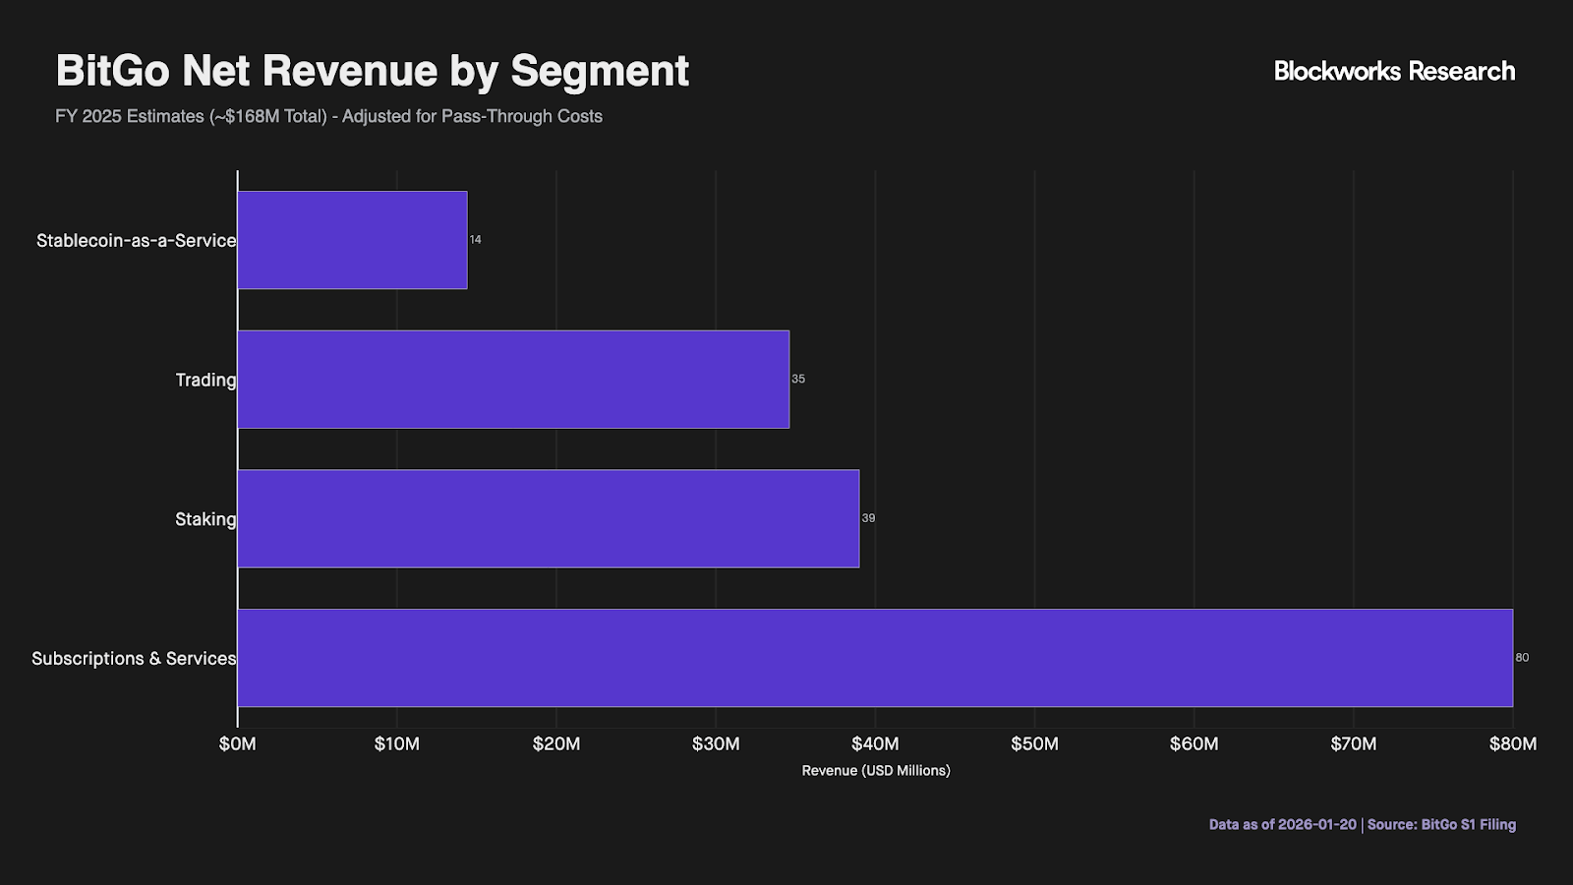
Task: Click the Subscriptions & Services axis label
Action: click(x=134, y=658)
